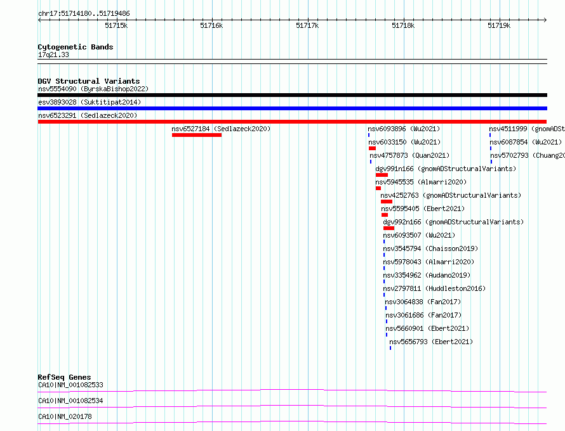Screen dimensions: 565x431
Task: Open nsv6033150 (Wu2021) variant label
Action: [404, 142]
